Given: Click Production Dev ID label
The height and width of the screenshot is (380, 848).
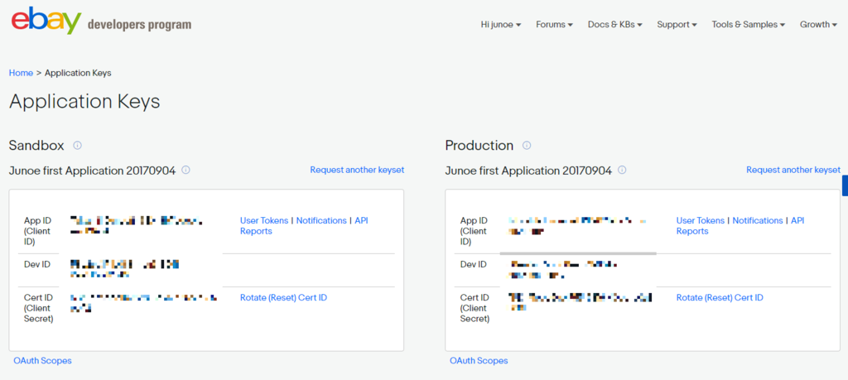Looking at the screenshot, I should pyautogui.click(x=473, y=264).
